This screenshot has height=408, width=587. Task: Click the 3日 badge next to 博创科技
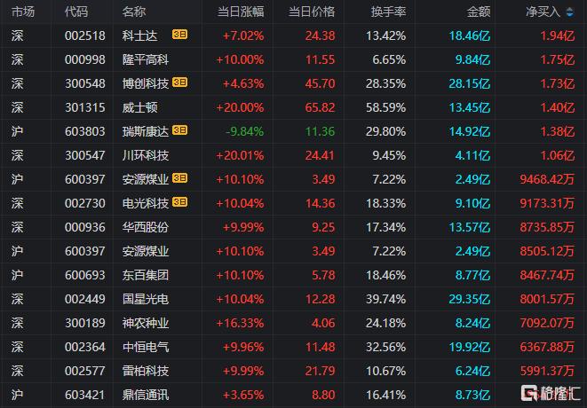click(179, 82)
